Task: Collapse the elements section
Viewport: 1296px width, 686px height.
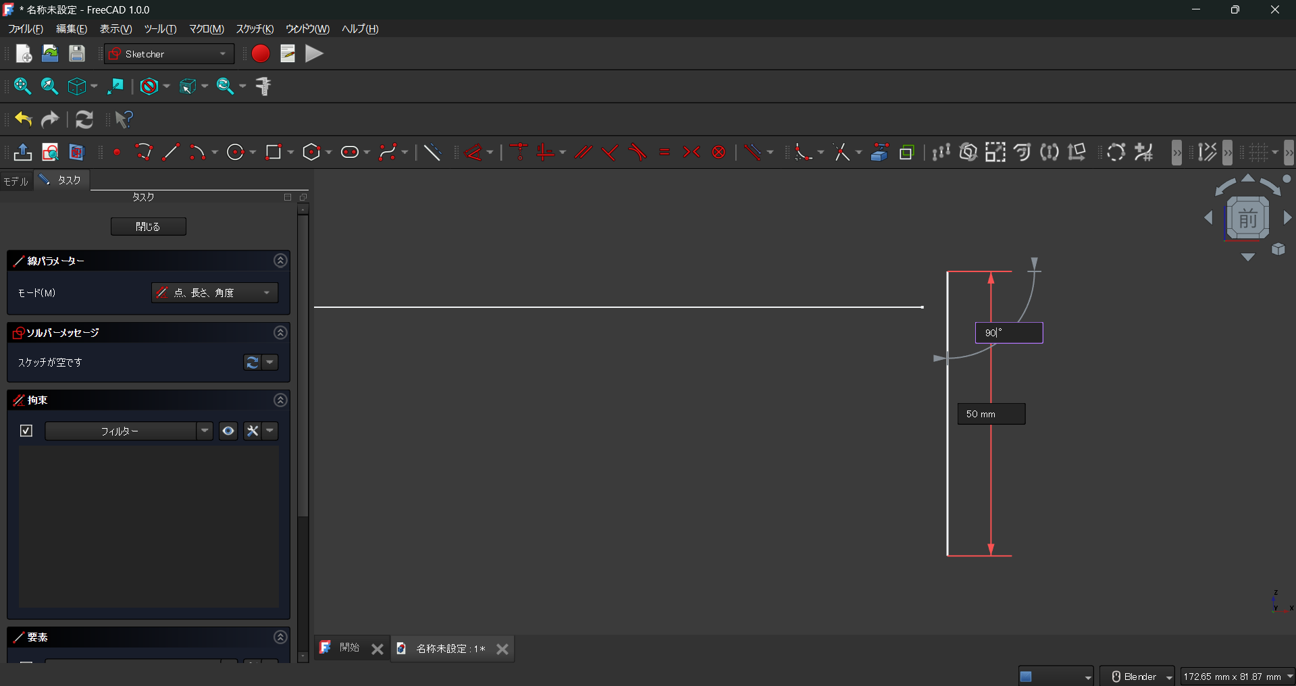Action: click(280, 637)
